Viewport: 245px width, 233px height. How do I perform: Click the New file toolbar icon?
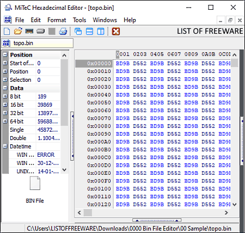(x=7, y=32)
